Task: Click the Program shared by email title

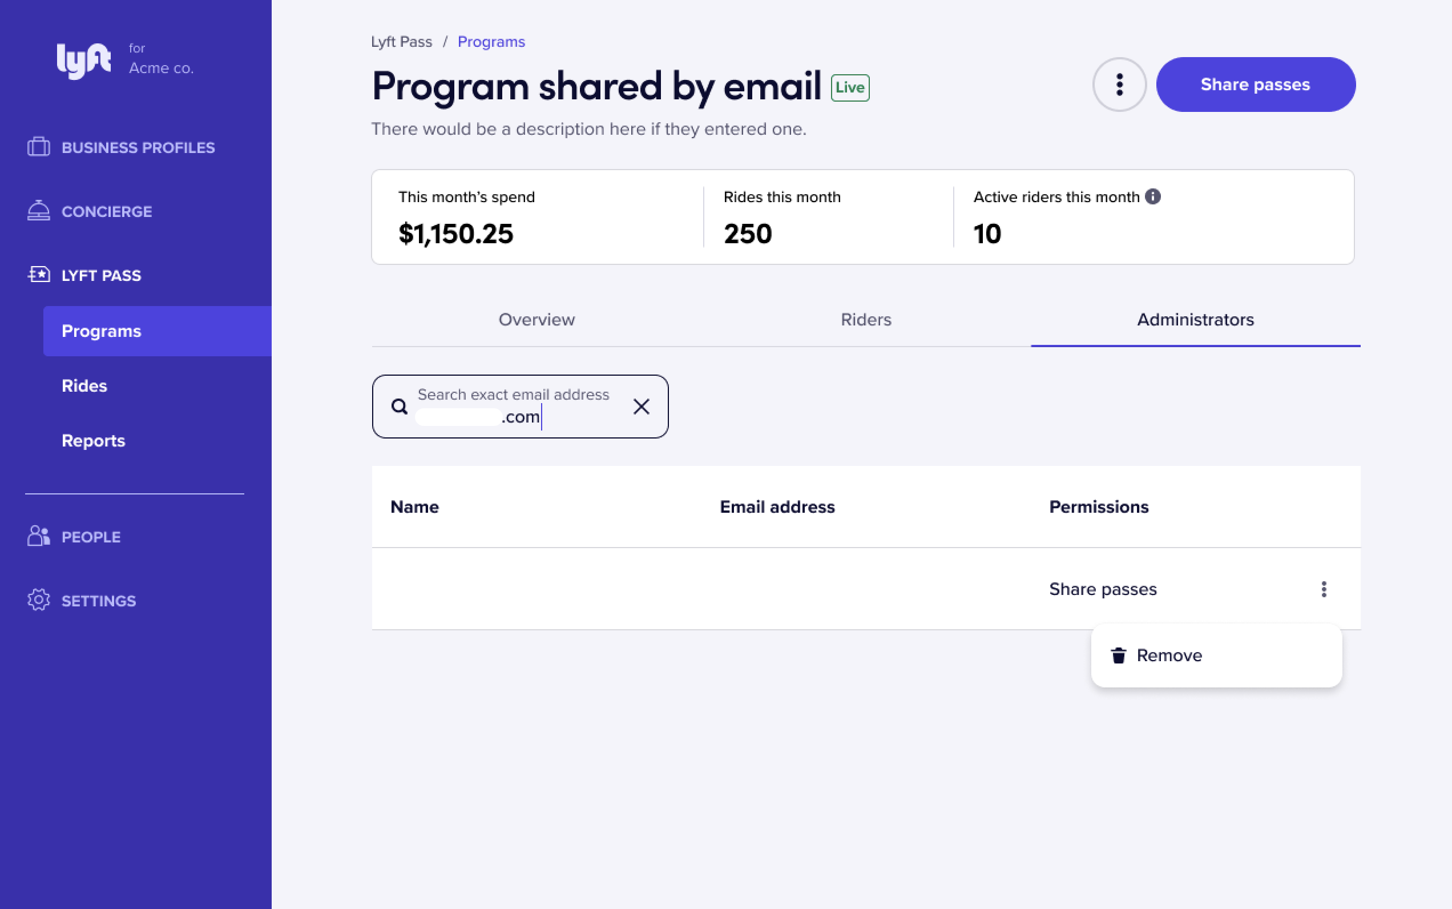Action: coord(597,86)
